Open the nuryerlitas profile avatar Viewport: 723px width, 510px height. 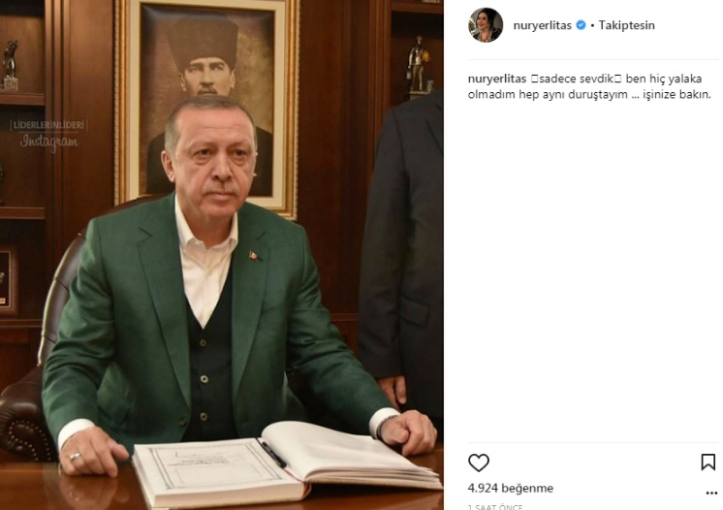[486, 25]
